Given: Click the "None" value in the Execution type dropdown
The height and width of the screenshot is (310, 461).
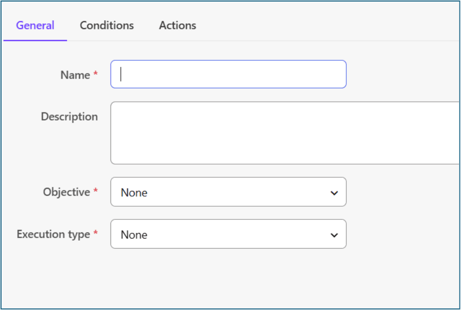Looking at the screenshot, I should coord(134,235).
